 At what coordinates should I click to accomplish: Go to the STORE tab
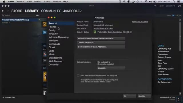click(17, 11)
